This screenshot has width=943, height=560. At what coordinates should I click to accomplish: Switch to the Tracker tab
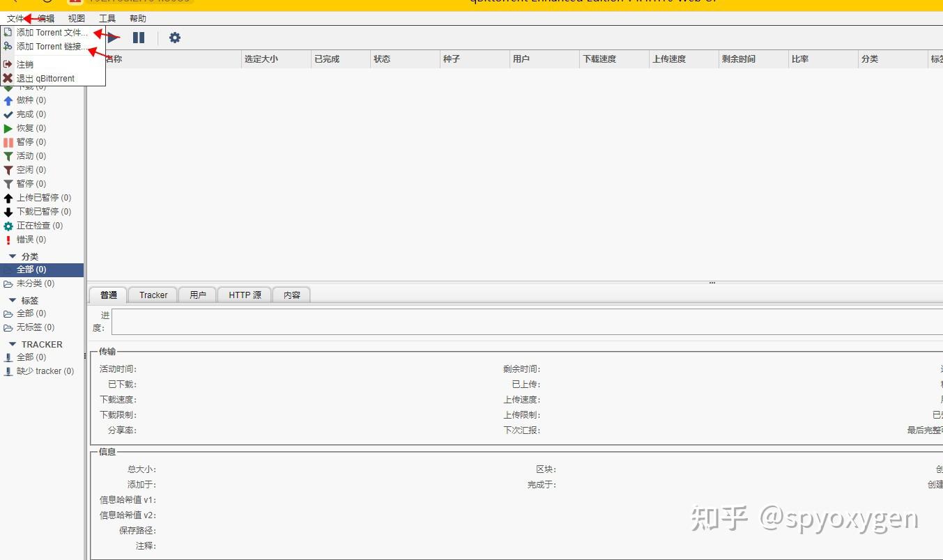point(152,295)
